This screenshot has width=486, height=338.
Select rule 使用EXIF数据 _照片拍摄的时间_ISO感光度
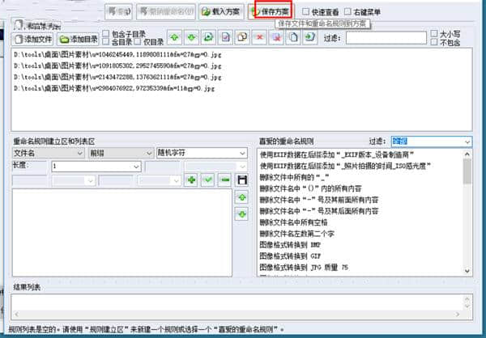345,166
